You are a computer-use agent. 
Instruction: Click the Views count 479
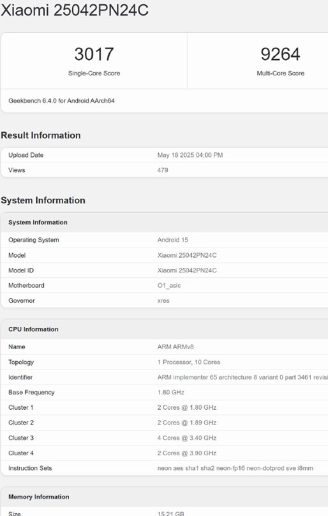point(163,170)
